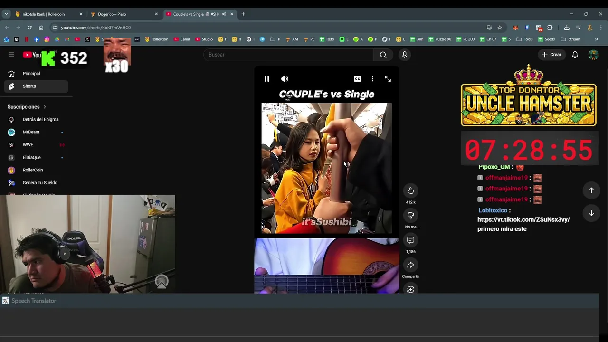Open the Tools bookmark folder
The image size is (608, 342).
click(524, 39)
